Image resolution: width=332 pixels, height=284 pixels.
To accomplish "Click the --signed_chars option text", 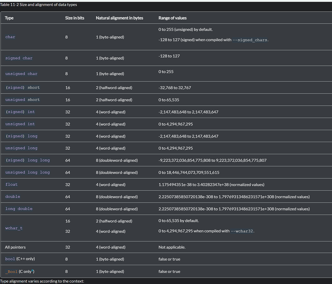I will (x=250, y=40).
